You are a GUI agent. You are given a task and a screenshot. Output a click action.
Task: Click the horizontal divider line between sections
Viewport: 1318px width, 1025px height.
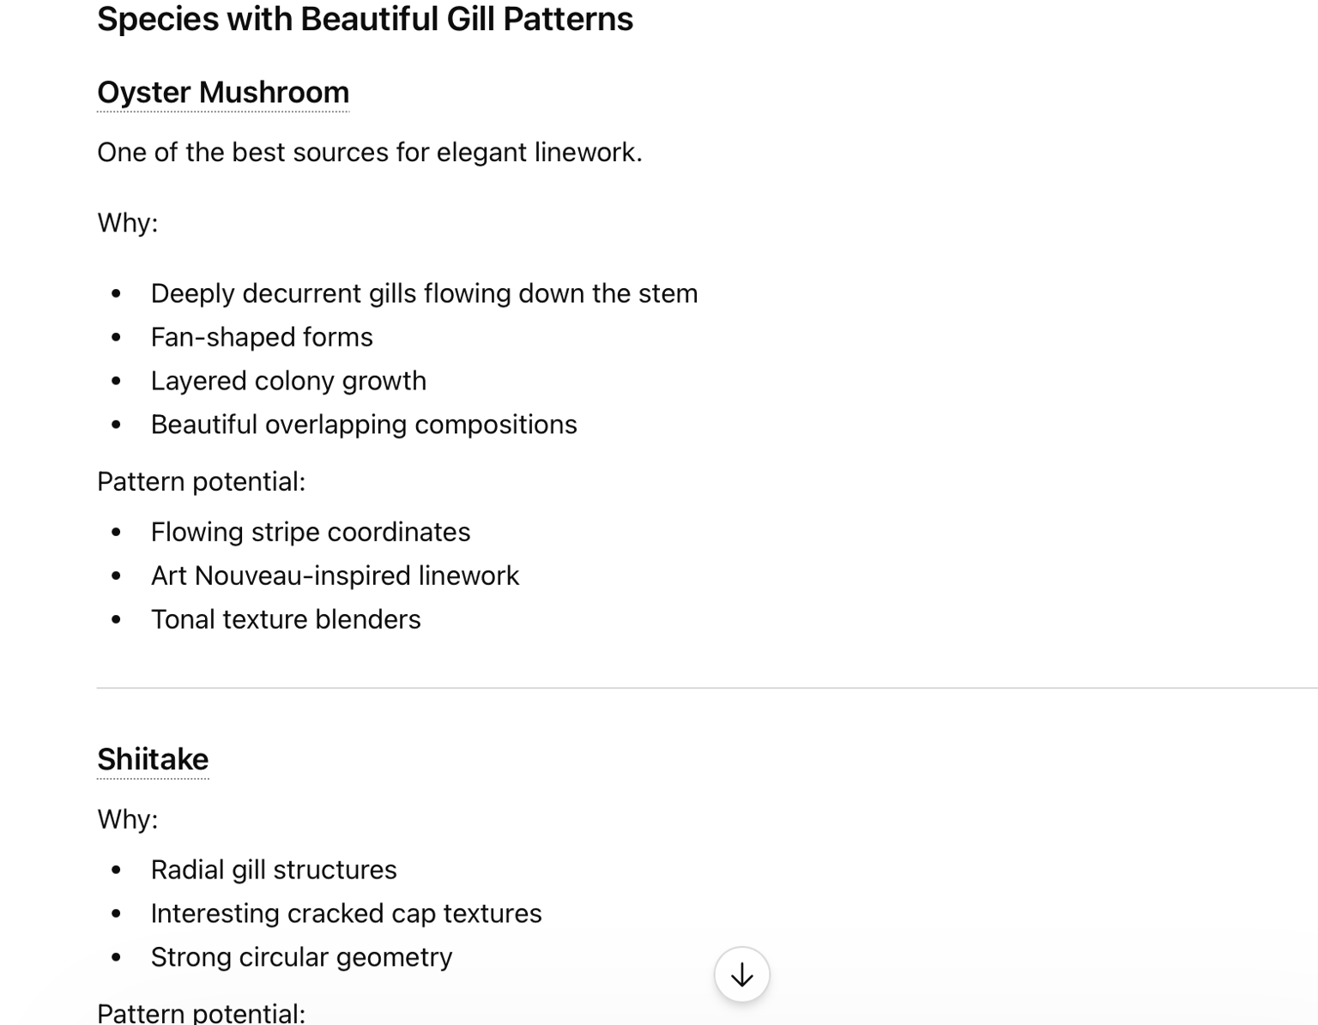click(707, 688)
